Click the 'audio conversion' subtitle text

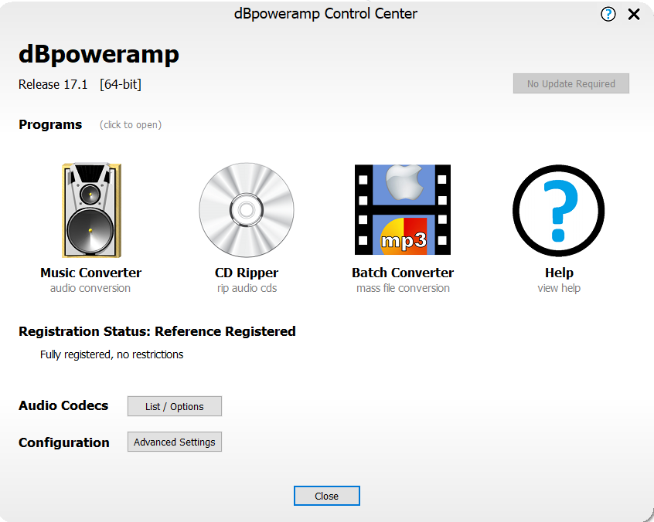tap(90, 288)
